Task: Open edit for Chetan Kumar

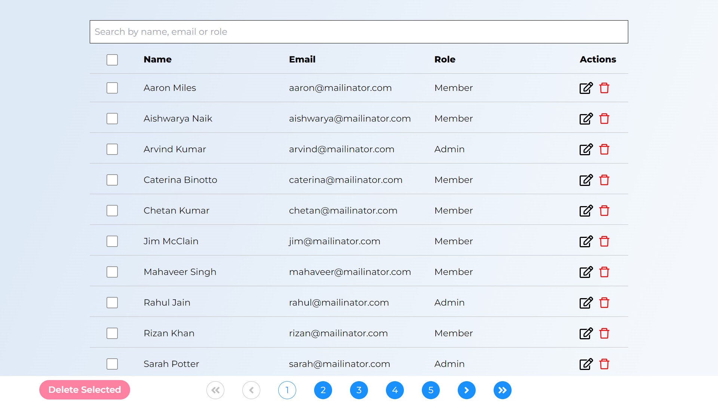Action: click(x=586, y=211)
